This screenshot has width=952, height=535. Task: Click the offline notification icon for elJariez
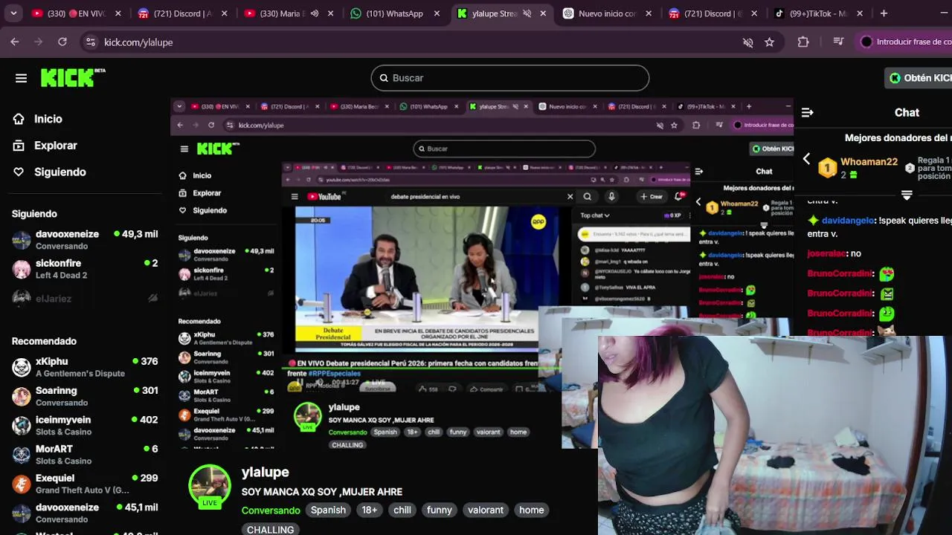(152, 299)
